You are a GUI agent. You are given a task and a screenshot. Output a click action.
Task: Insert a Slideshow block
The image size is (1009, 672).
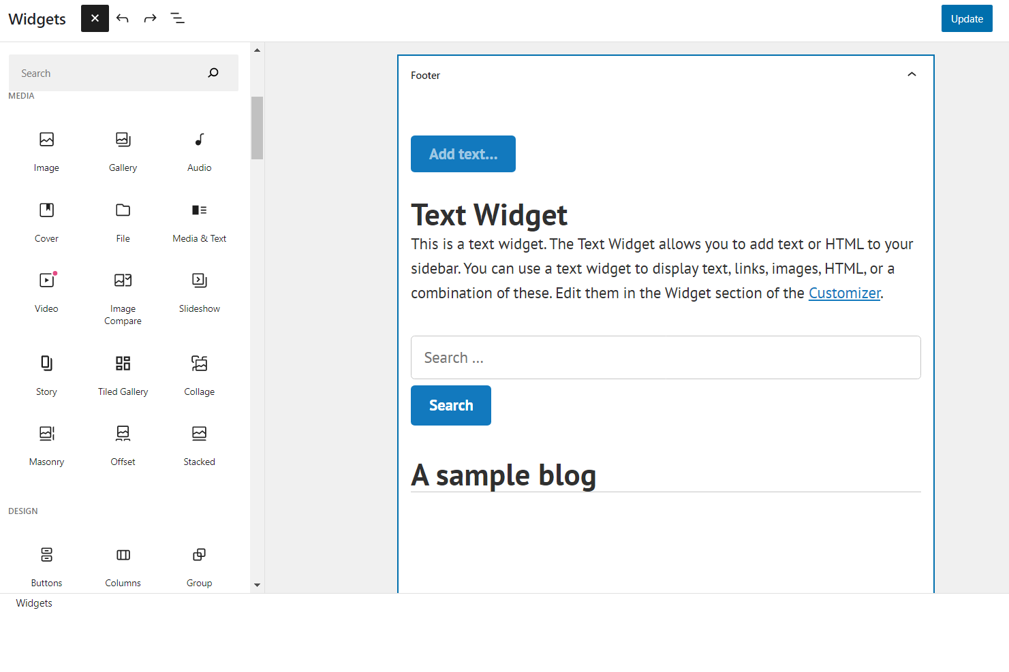pos(199,293)
